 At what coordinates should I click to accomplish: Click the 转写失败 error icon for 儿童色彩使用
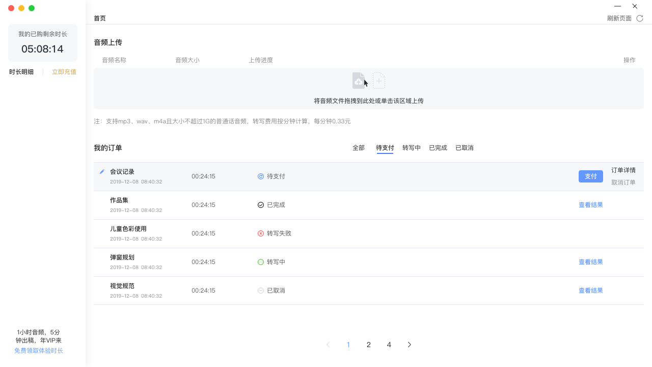click(260, 233)
